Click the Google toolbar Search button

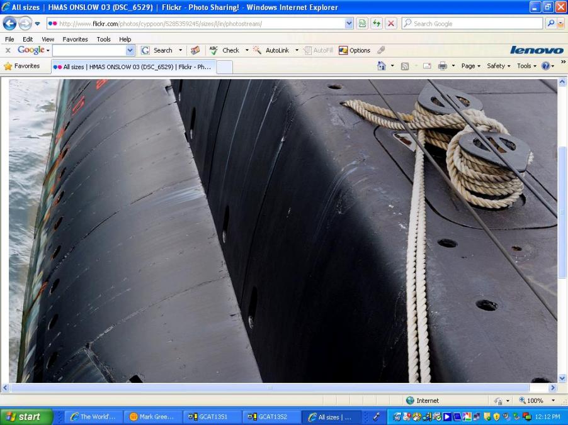click(x=157, y=50)
